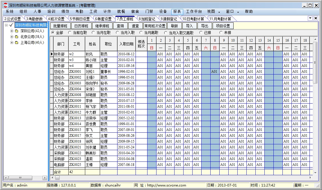
Task: Click the 导入 button
Action: pyautogui.click(x=189, y=26)
